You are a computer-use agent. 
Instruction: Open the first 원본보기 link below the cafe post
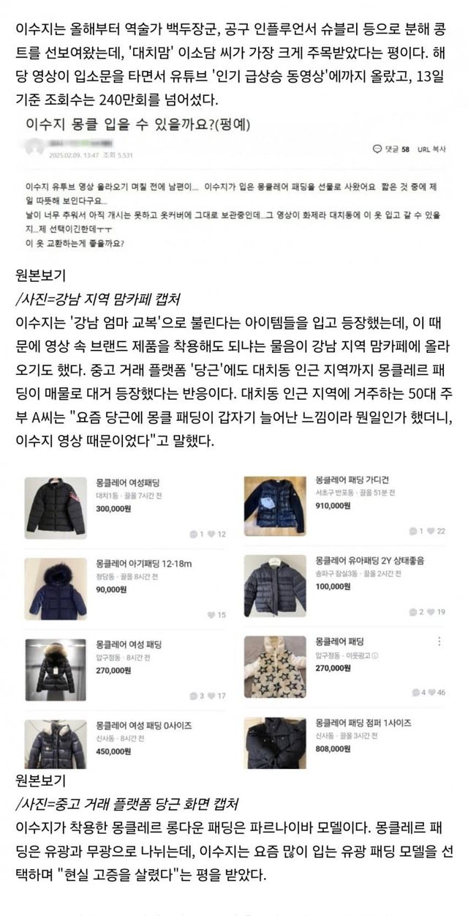pyautogui.click(x=41, y=276)
